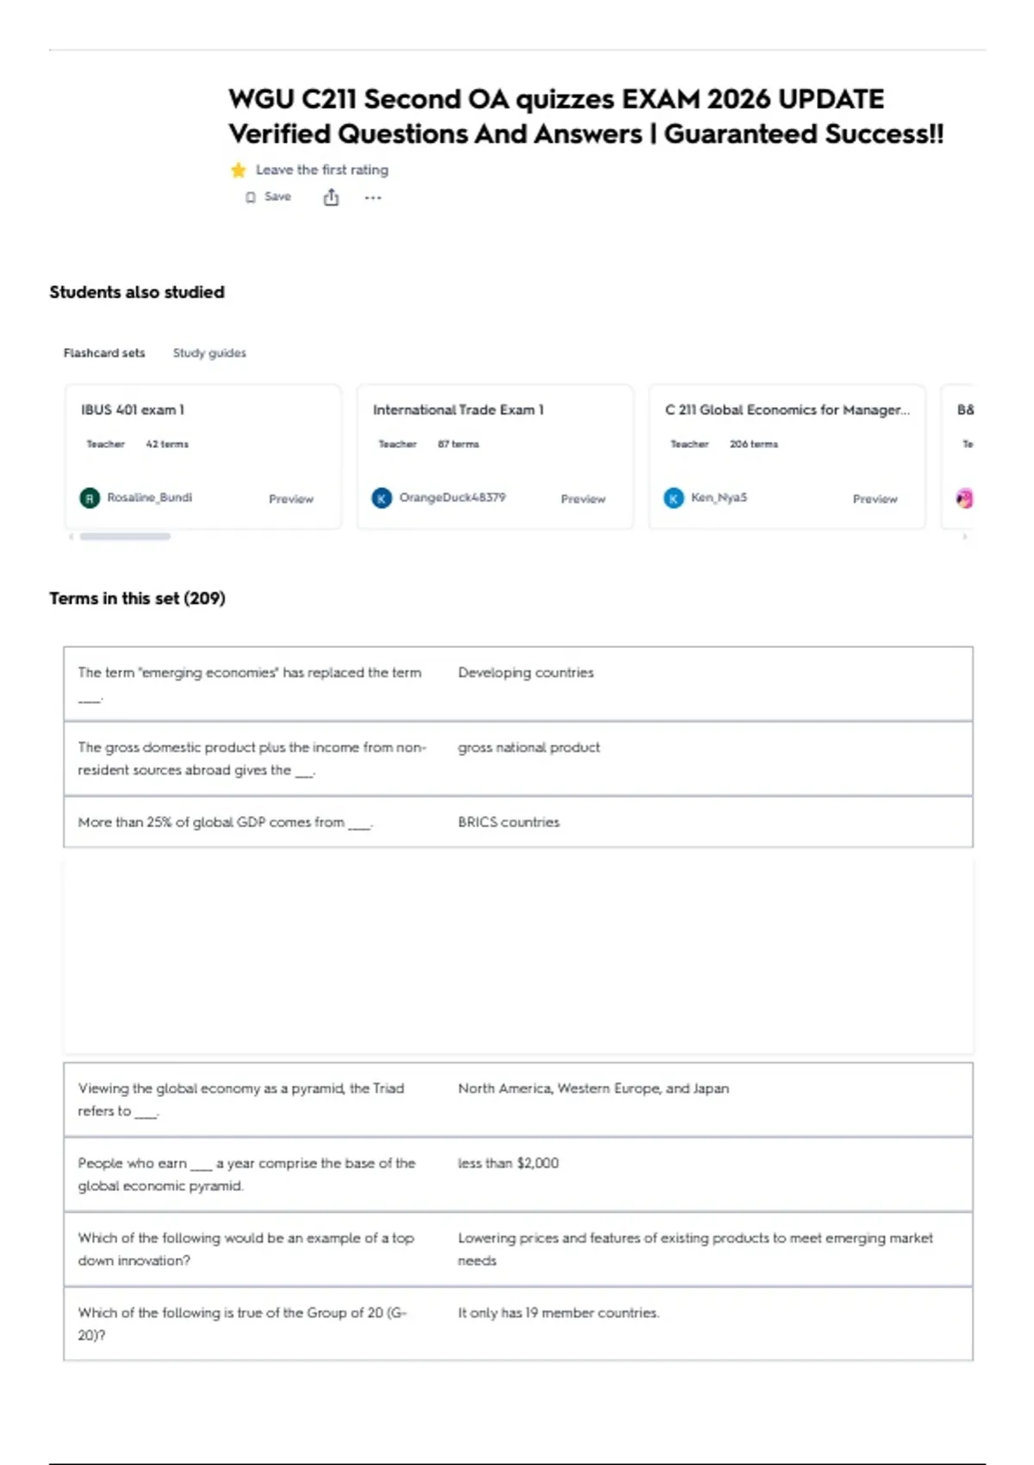Preview the International Trade Exam 1 set
The width and height of the screenshot is (1034, 1465).
click(x=583, y=498)
